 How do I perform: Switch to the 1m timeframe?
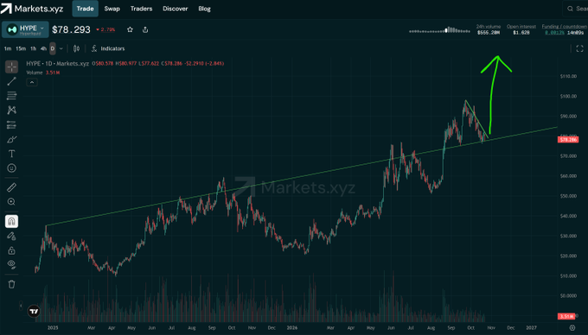[8, 48]
